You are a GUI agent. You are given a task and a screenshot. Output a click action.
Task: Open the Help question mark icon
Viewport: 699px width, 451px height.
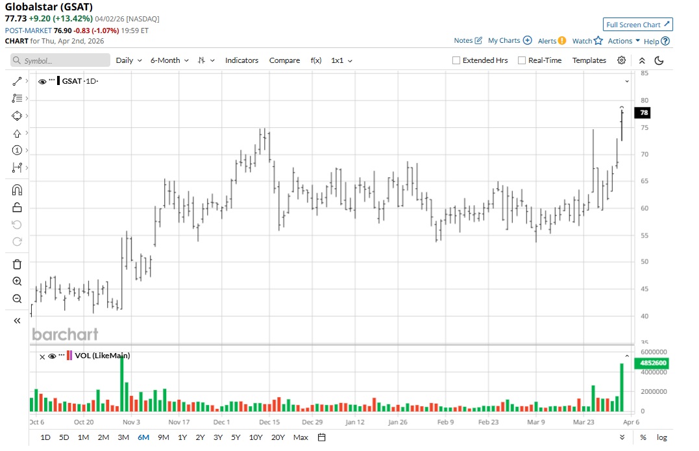click(x=665, y=41)
